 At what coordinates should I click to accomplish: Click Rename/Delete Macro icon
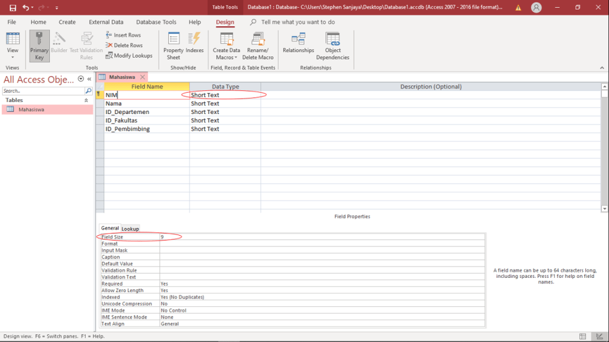258,46
